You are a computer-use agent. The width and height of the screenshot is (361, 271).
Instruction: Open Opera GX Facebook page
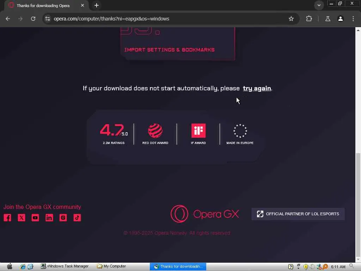[7, 217]
